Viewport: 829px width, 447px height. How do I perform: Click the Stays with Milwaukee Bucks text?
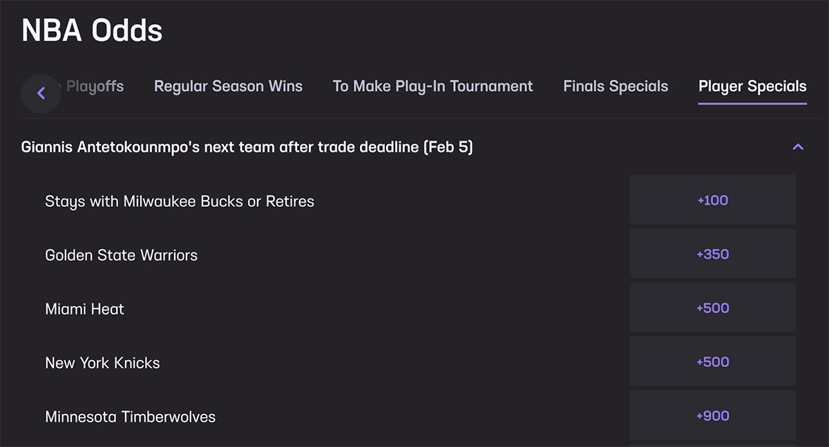click(x=179, y=201)
